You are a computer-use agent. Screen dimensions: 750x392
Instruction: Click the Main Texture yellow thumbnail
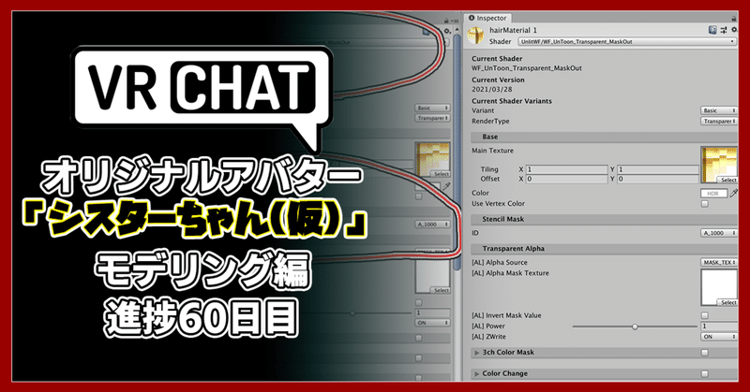coord(719,163)
